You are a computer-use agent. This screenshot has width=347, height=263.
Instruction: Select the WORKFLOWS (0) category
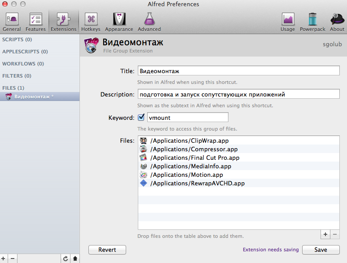point(23,64)
